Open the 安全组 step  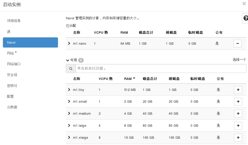pos(12,75)
